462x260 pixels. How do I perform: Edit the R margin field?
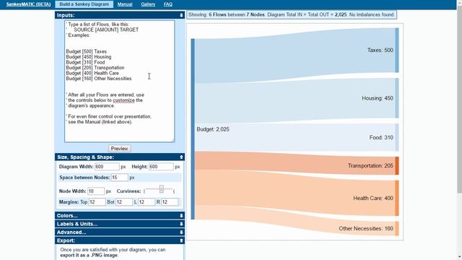tap(170, 202)
